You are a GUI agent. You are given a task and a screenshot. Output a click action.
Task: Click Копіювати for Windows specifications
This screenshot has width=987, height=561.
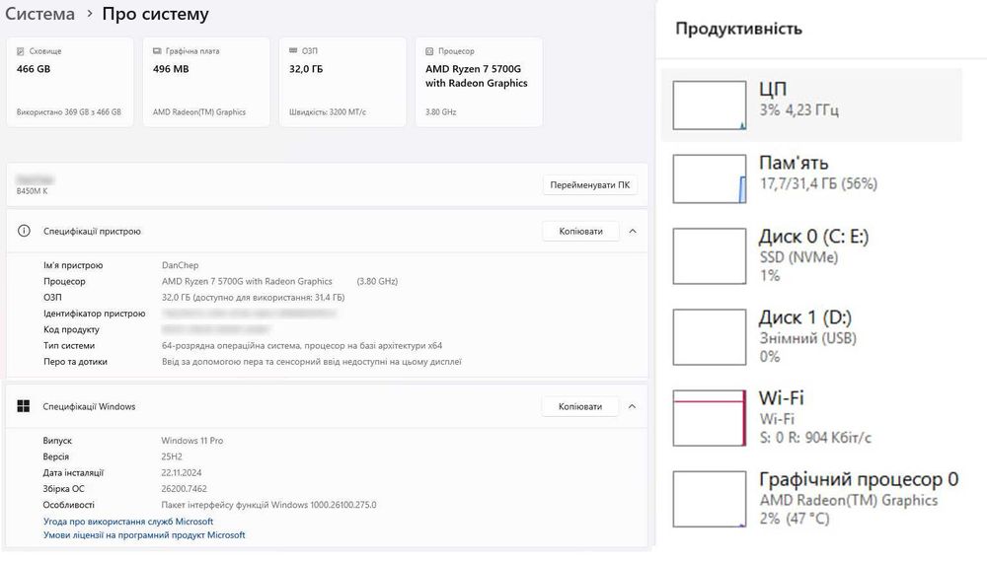pyautogui.click(x=580, y=406)
